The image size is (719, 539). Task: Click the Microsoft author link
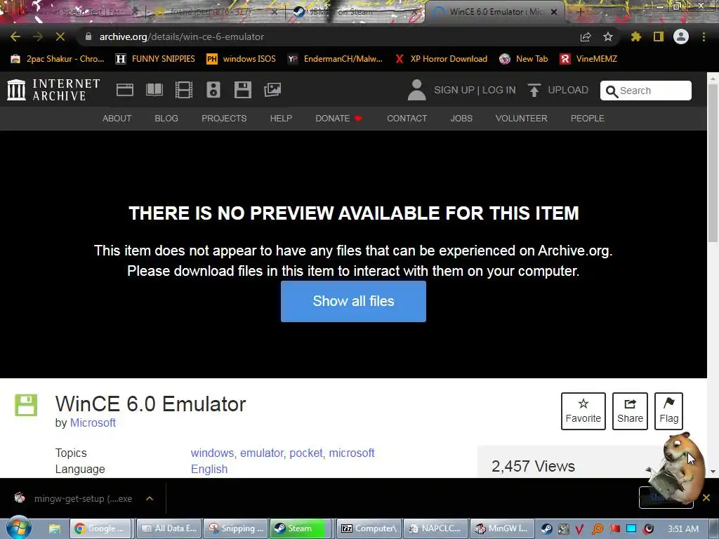pos(93,422)
